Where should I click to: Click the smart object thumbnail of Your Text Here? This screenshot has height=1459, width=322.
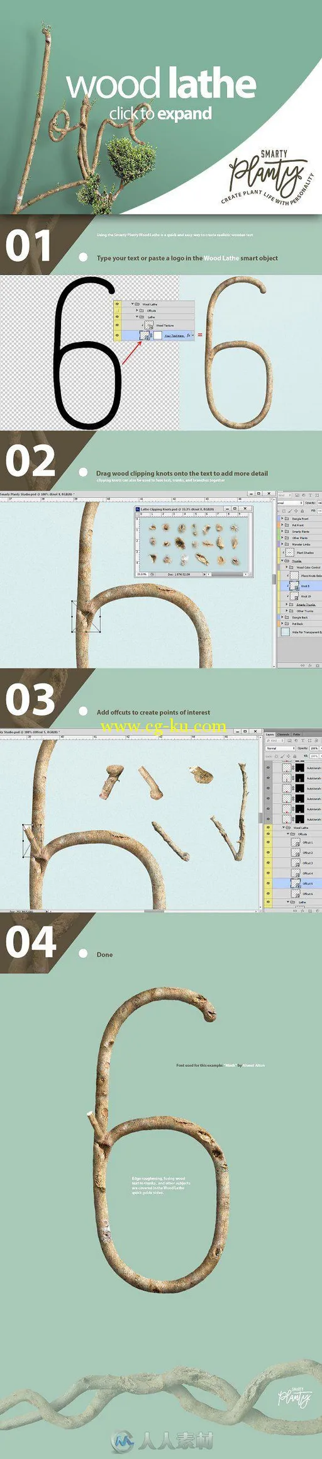pyautogui.click(x=145, y=335)
